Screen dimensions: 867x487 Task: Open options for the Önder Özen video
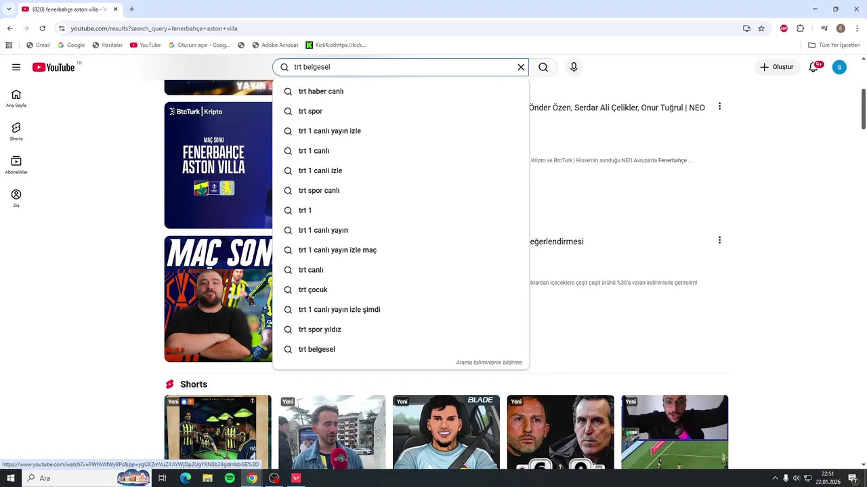(x=719, y=107)
